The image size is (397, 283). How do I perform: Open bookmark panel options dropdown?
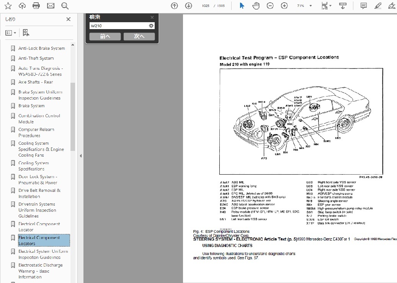11,33
